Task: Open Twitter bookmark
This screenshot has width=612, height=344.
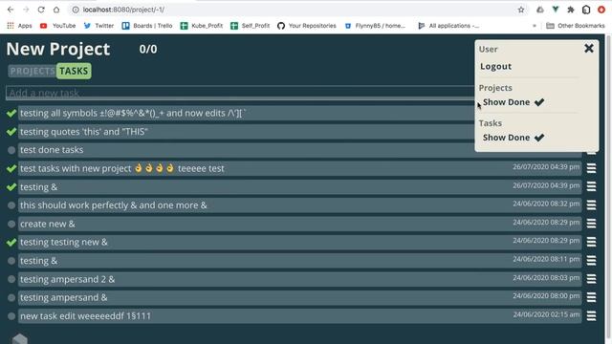Action: pyautogui.click(x=98, y=26)
